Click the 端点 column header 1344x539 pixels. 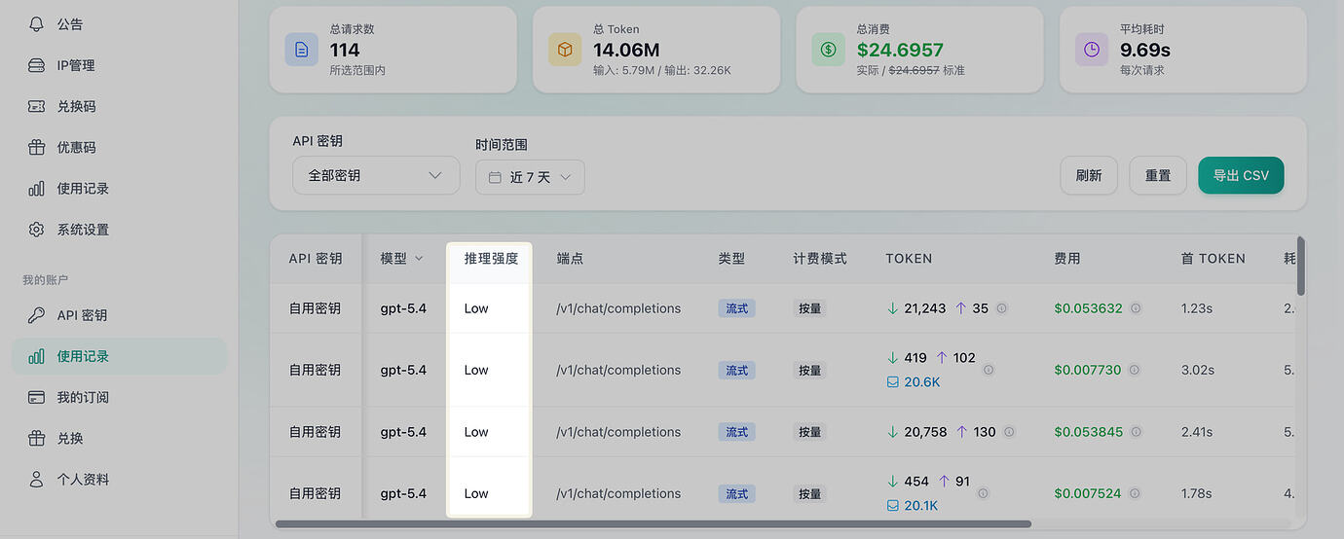570,259
